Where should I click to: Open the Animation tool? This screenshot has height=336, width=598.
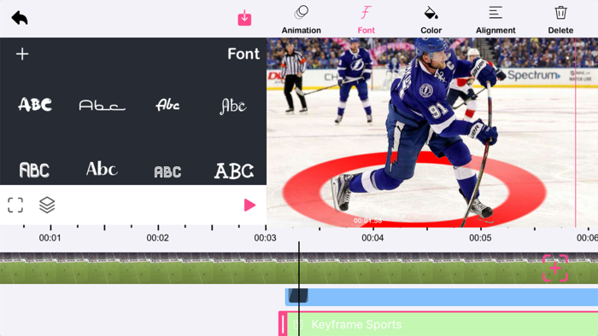tap(301, 20)
